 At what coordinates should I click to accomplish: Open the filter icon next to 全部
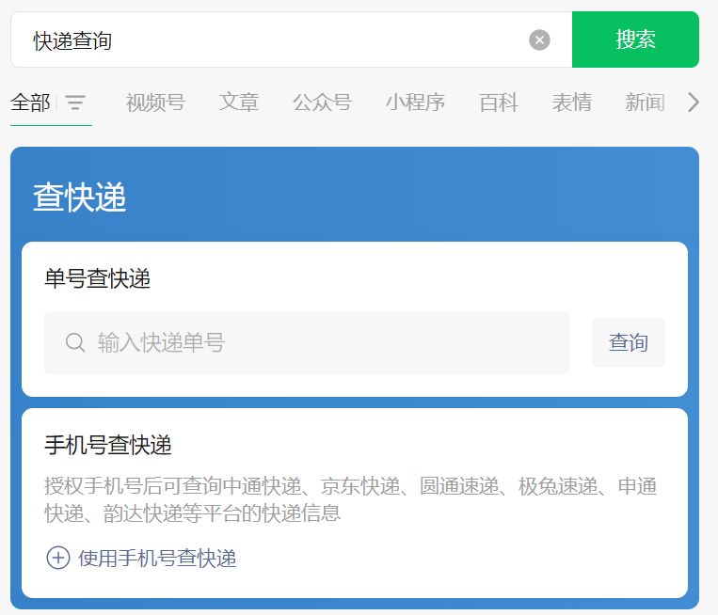click(75, 102)
